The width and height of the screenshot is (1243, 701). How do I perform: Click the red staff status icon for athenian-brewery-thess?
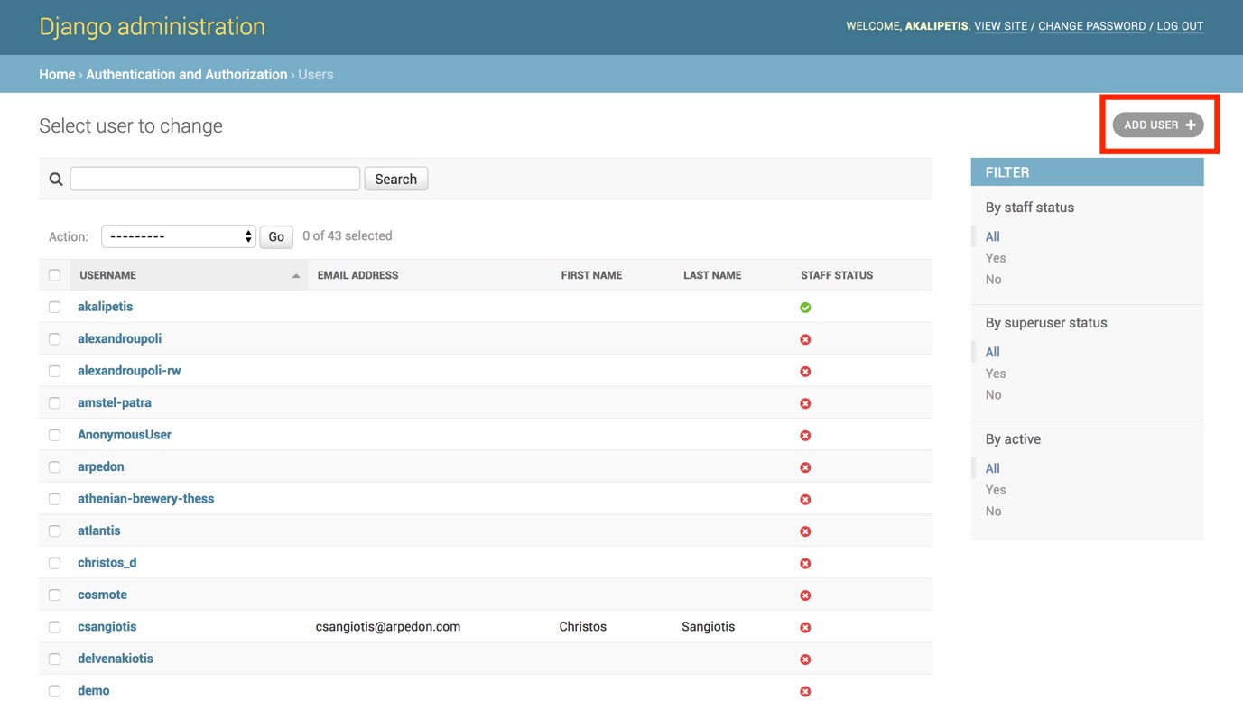805,500
